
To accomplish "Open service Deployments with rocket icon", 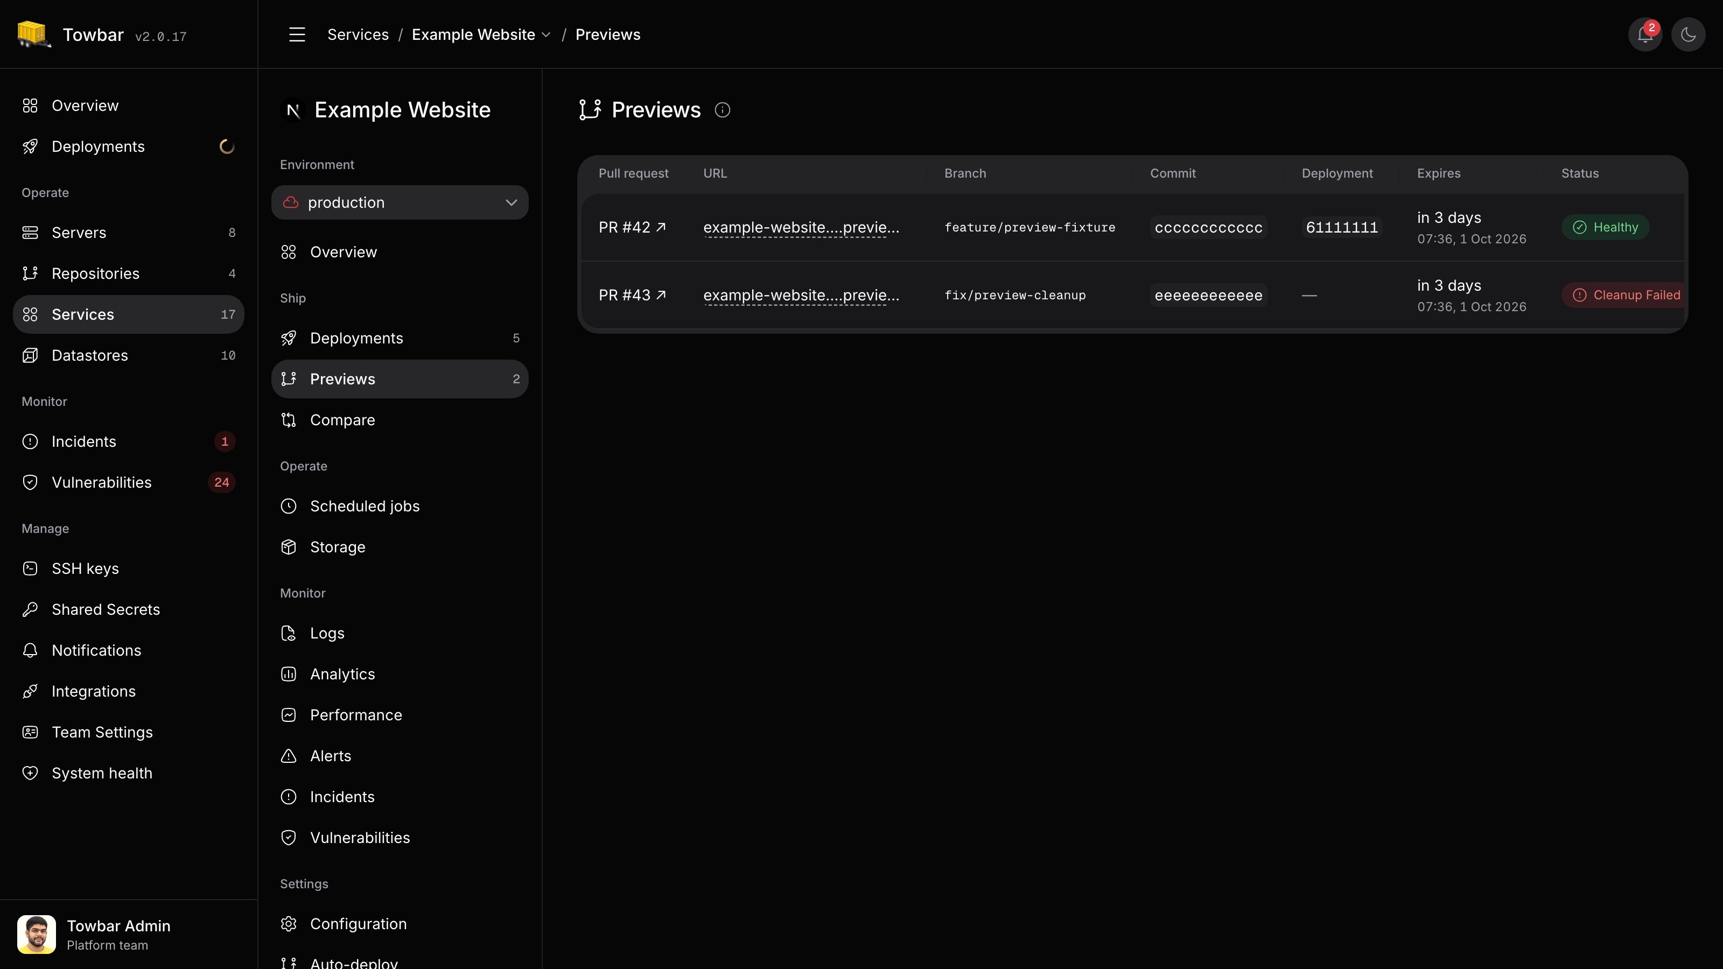I will [400, 339].
